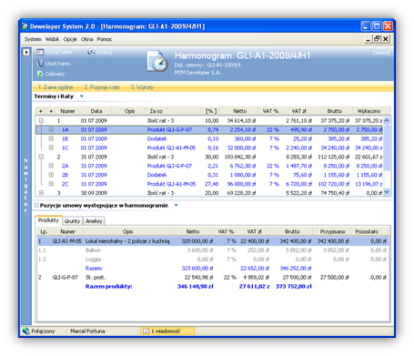414x356 pixels.
Task: Click the second plus column header icon
Action: coord(51,111)
